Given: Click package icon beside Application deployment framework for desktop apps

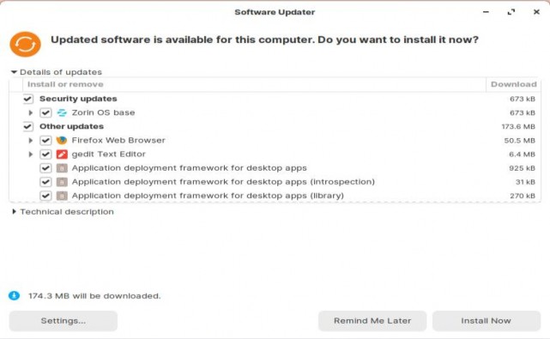Looking at the screenshot, I should click(62, 168).
